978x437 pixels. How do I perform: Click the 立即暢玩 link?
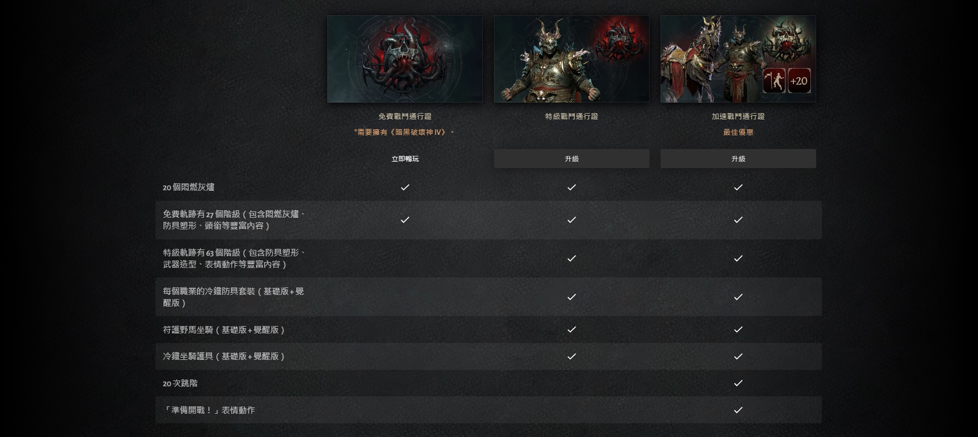pos(405,159)
